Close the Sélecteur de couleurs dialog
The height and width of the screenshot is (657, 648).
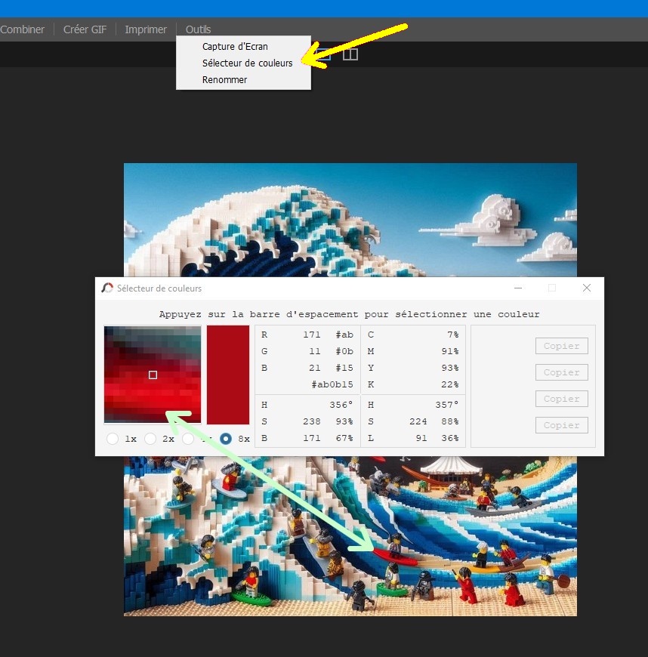[x=586, y=288]
